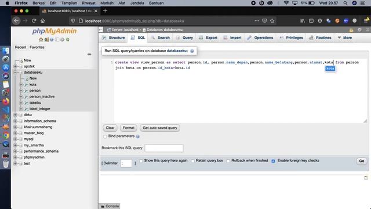Expand the mysql database node
The width and height of the screenshot is (371, 209).
click(x=16, y=139)
